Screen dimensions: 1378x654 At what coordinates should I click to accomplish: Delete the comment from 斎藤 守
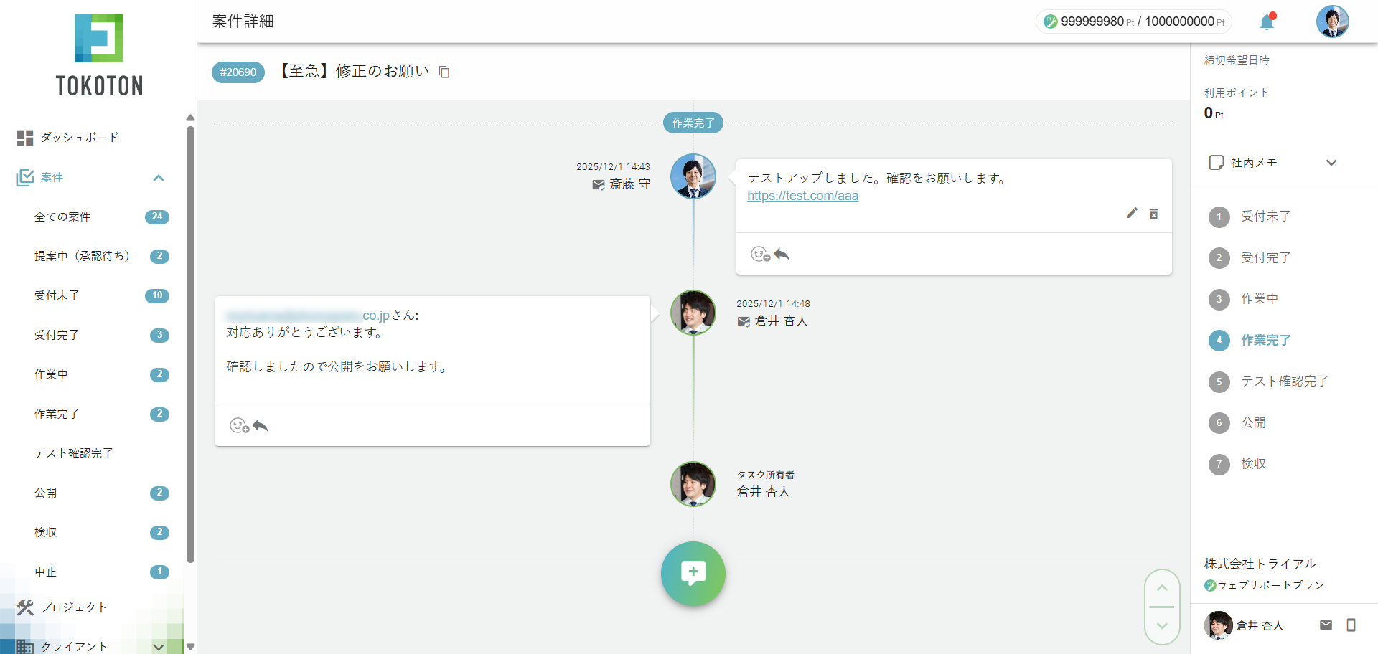coord(1153,214)
